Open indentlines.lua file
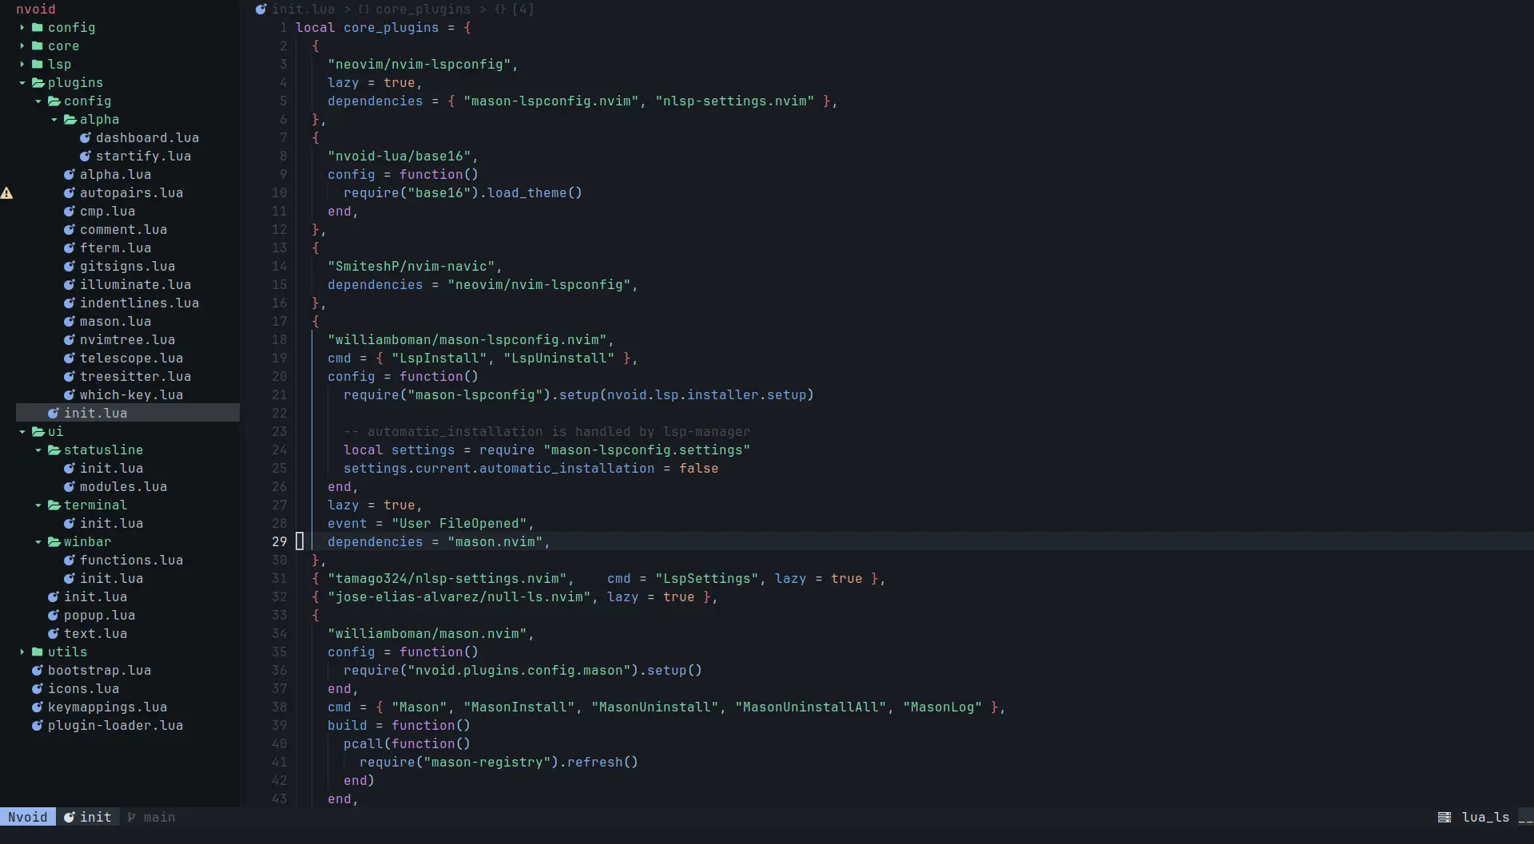1534x844 pixels. [139, 303]
